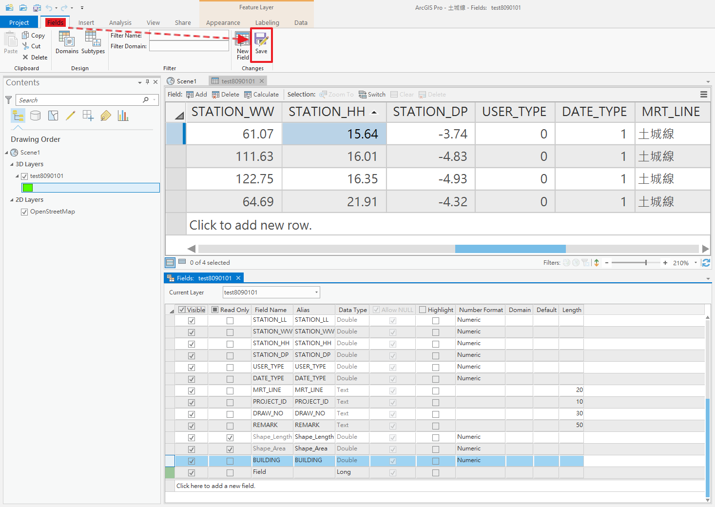715x507 pixels.
Task: Switch selection in attribute table
Action: [372, 95]
